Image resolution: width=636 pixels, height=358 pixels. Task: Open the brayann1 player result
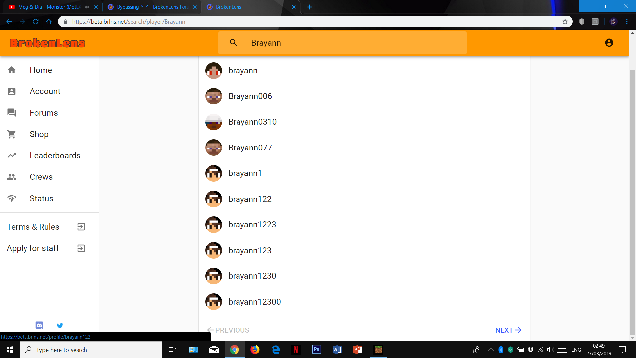click(364, 173)
